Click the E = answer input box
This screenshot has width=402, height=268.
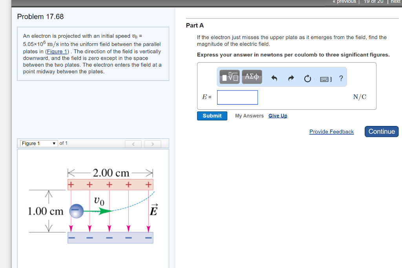click(x=238, y=98)
